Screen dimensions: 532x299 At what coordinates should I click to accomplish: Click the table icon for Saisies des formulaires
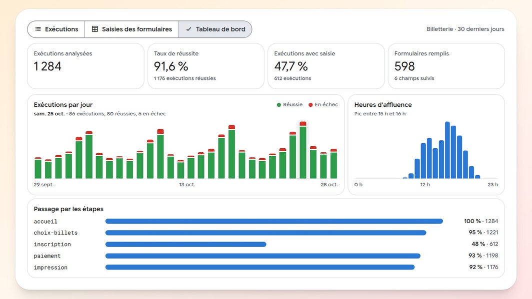pyautogui.click(x=95, y=29)
